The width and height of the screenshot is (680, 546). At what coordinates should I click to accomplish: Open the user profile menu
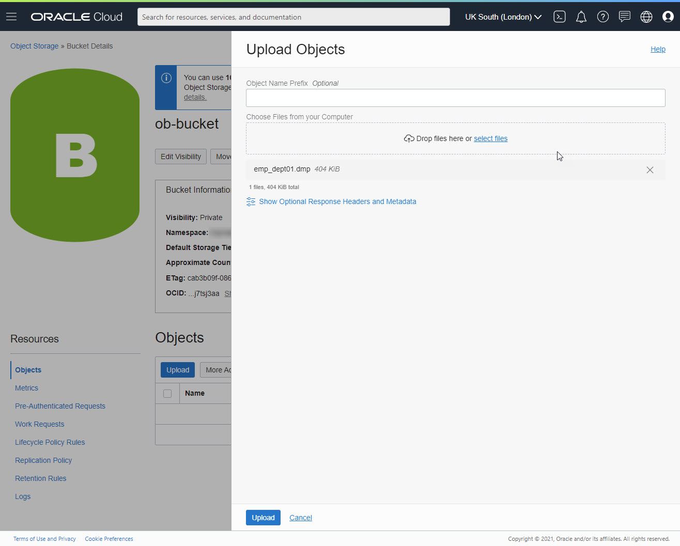pyautogui.click(x=668, y=17)
